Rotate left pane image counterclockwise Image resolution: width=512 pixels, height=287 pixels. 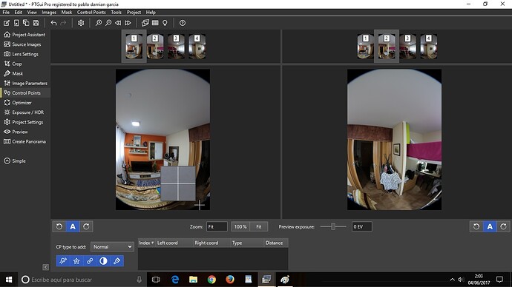tap(59, 226)
